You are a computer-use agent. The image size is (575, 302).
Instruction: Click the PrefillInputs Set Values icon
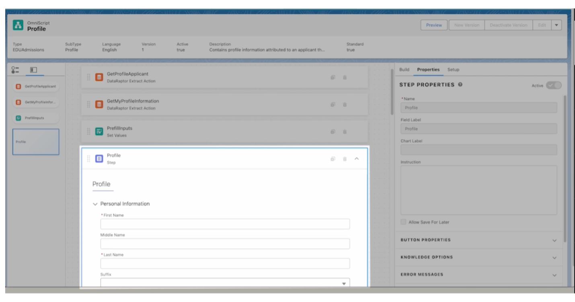[x=99, y=131]
